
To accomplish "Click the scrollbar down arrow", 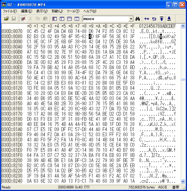I will (x=183, y=181).
